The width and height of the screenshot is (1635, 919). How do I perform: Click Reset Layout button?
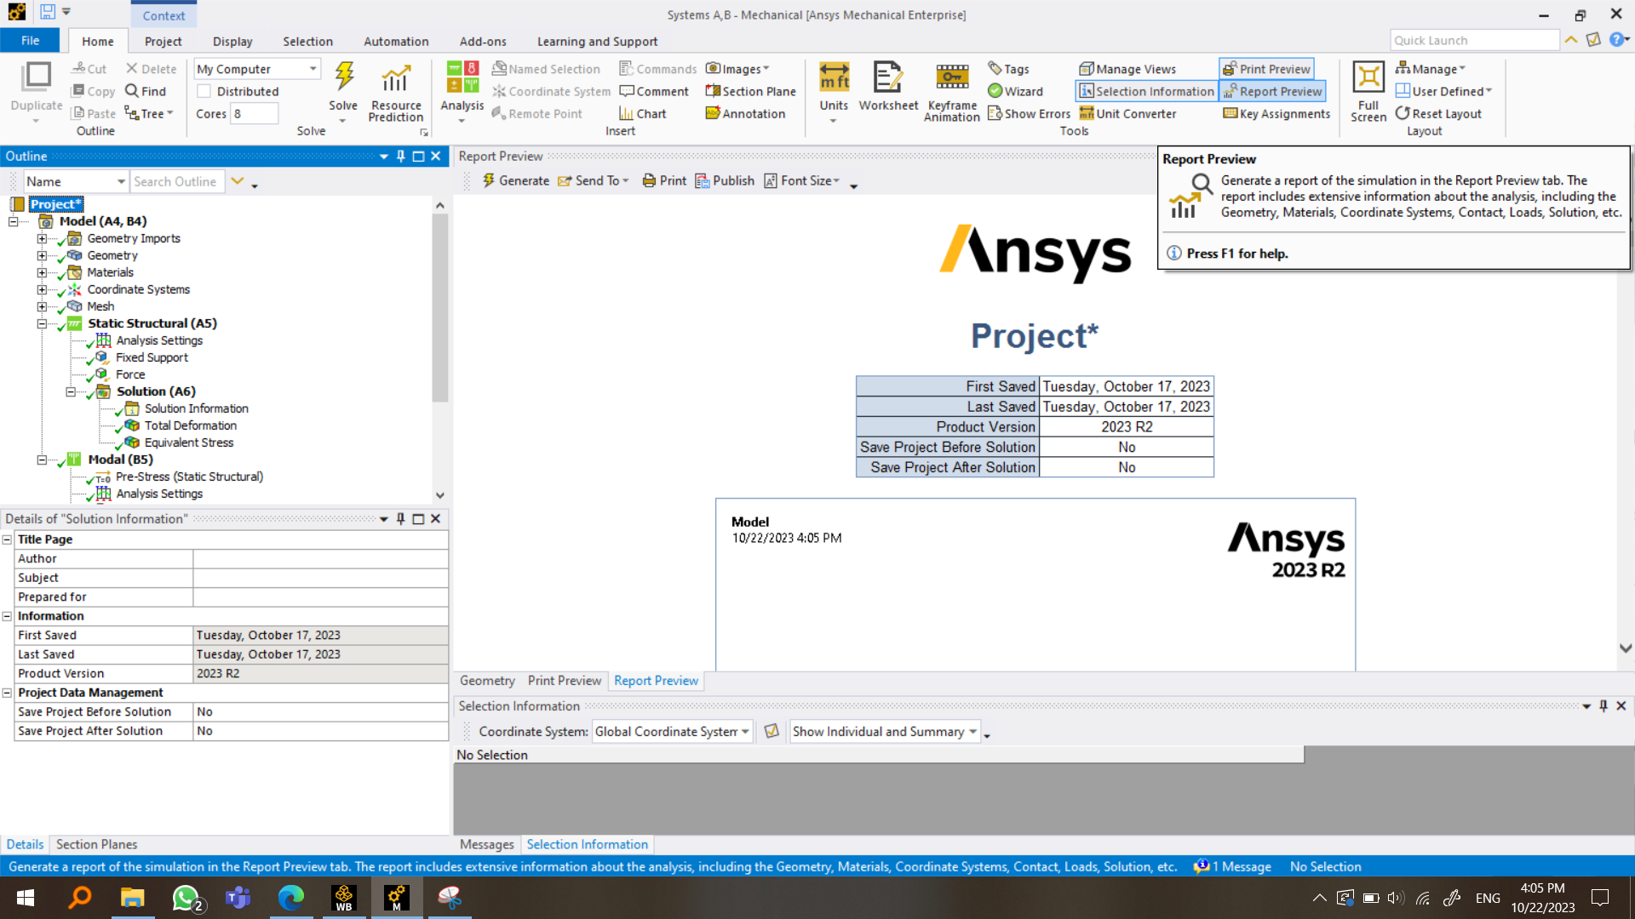1438,113
